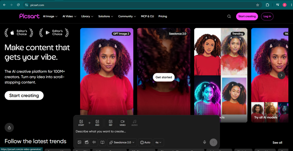Viewport: 293px width, 151px height.
Task: Go forward in the browser
Action: tap(11, 5)
